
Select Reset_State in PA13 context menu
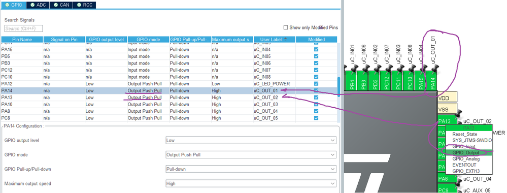point(469,134)
